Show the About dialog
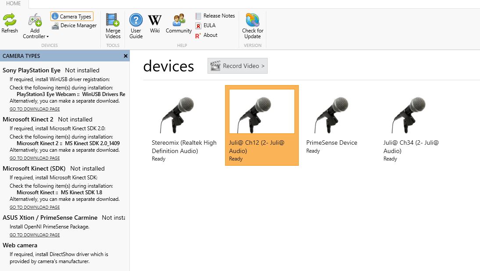The height and width of the screenshot is (271, 480). pyautogui.click(x=206, y=35)
